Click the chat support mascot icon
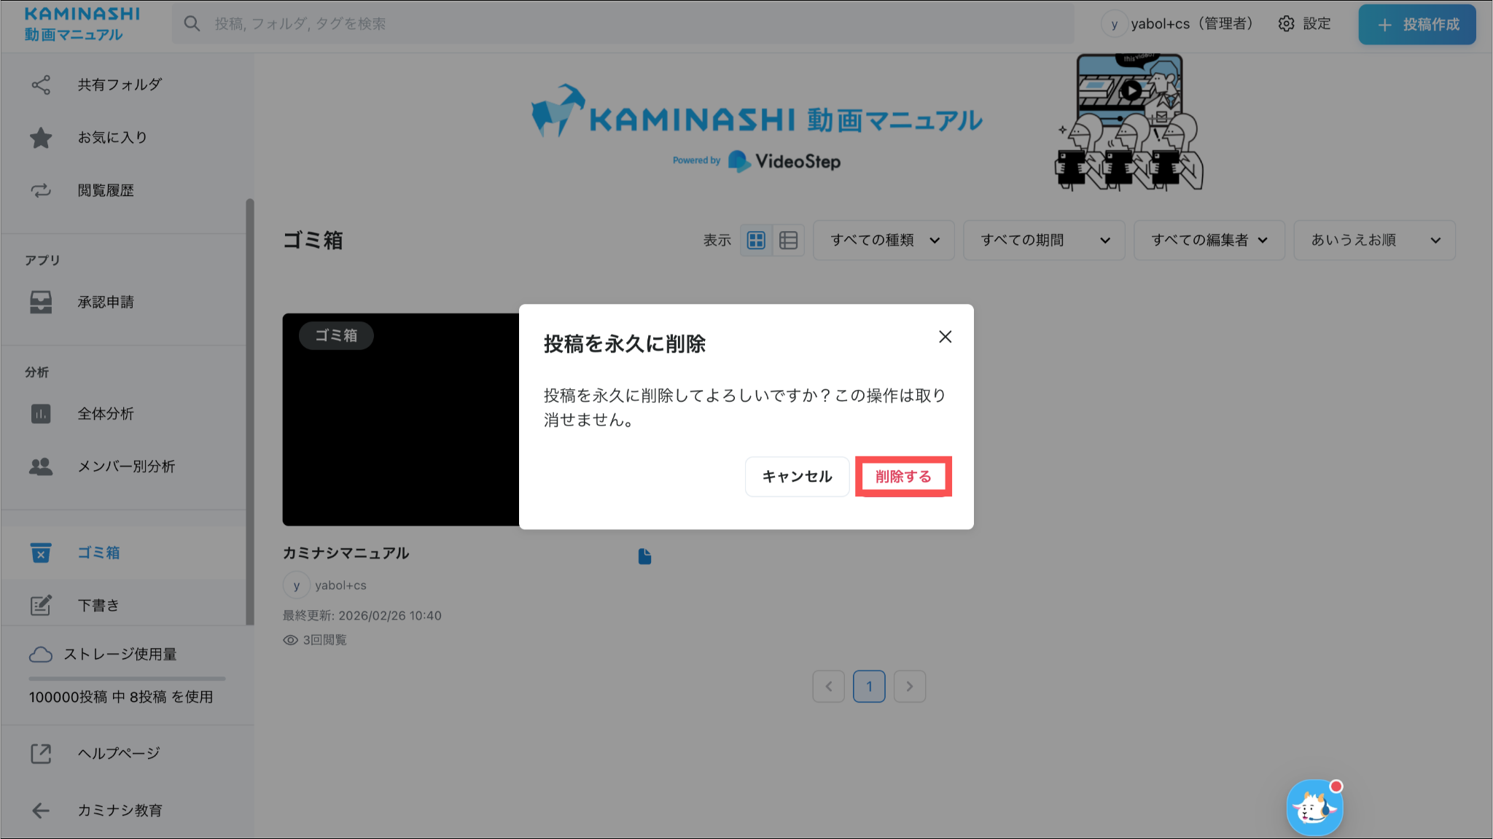The image size is (1493, 839). tap(1314, 808)
